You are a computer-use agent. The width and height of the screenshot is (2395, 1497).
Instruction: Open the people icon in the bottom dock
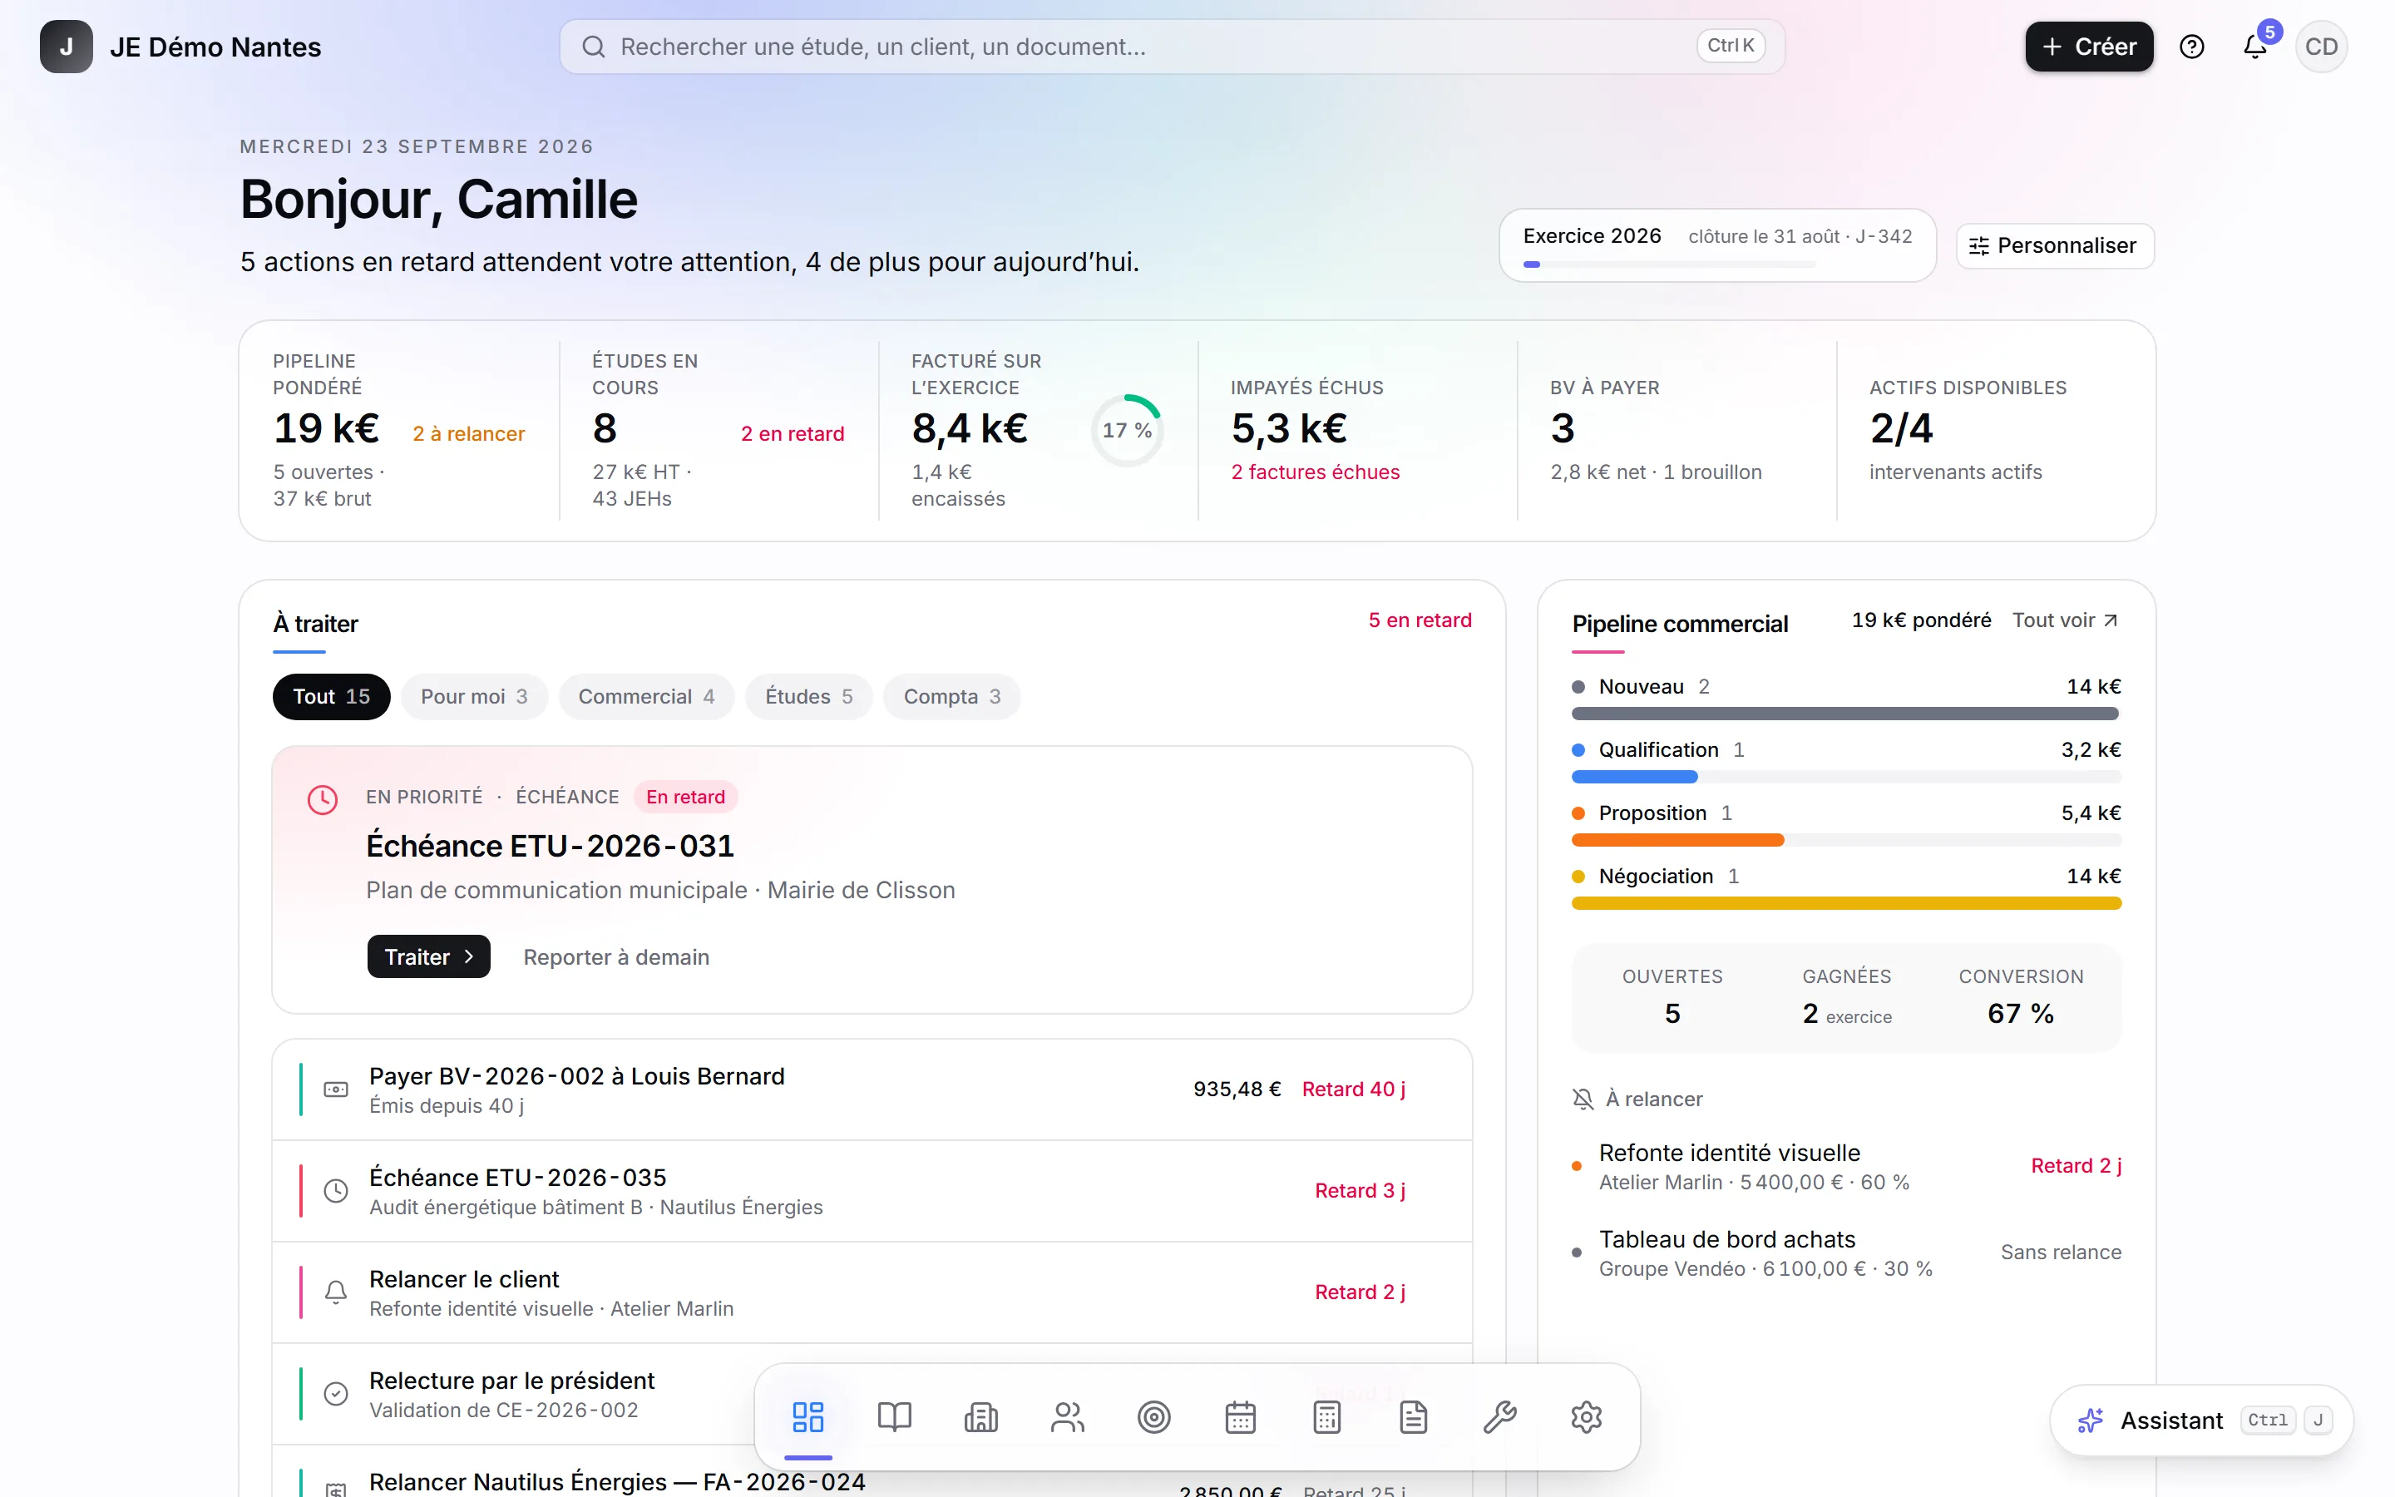click(x=1068, y=1417)
